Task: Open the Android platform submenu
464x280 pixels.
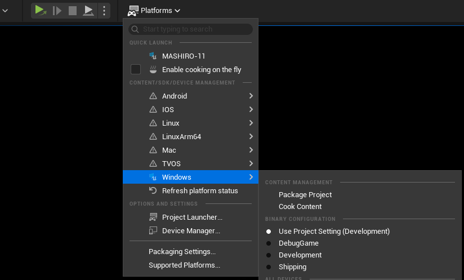Action: point(190,96)
